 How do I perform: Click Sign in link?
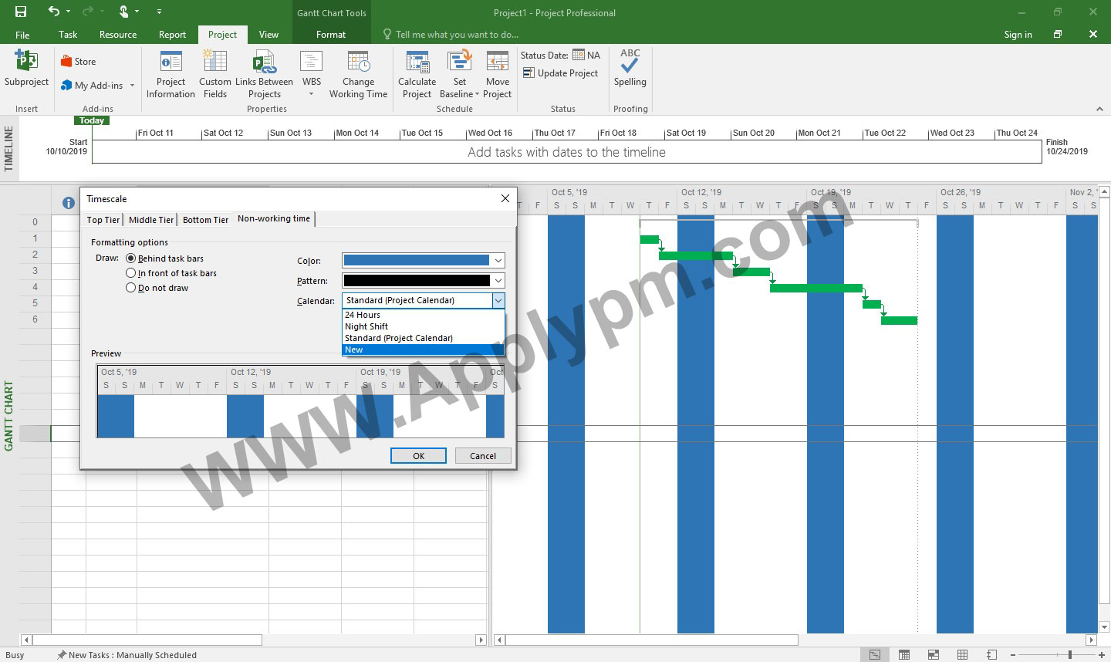tap(1018, 35)
